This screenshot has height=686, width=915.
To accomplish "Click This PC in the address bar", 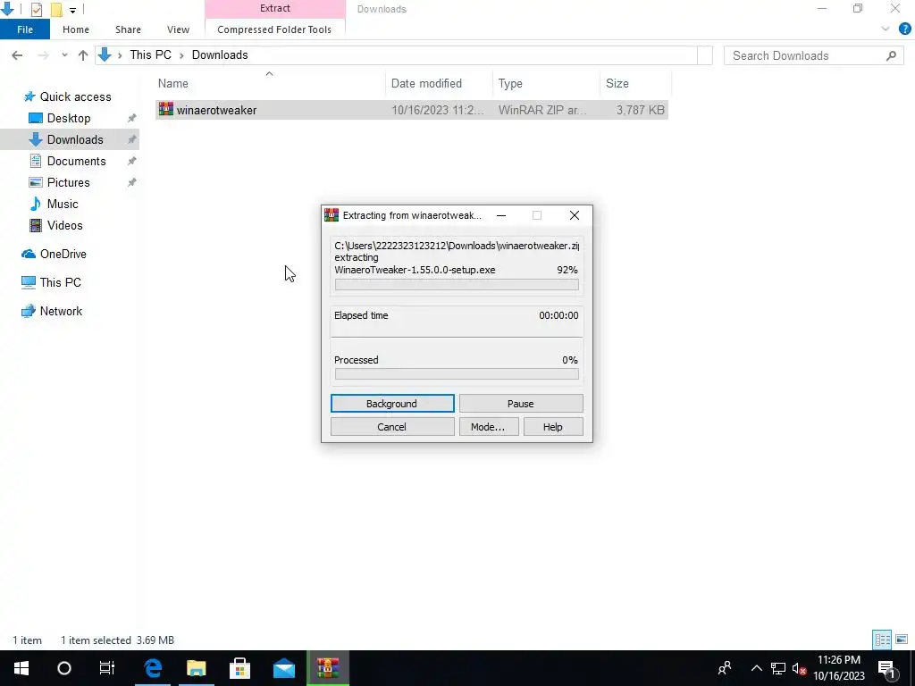I will [150, 54].
